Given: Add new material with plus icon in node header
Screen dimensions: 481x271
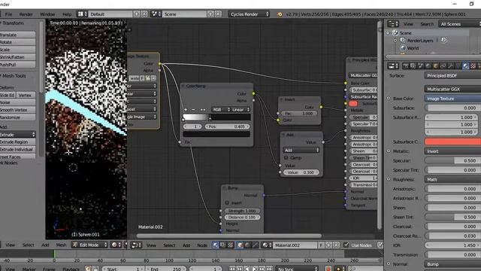Looking at the screenshot, I should coord(328,245).
